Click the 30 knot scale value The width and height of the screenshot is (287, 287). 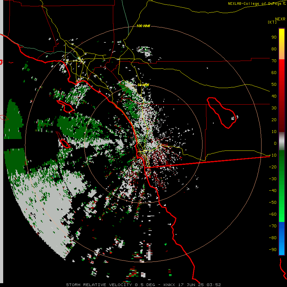tap(274, 108)
